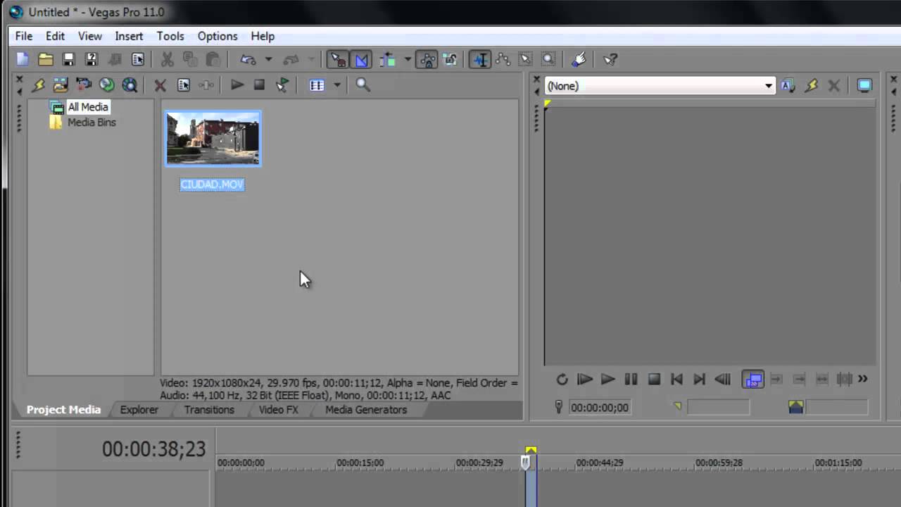Click Play From Start in the Trimmer
The image size is (901, 507).
[x=584, y=380]
